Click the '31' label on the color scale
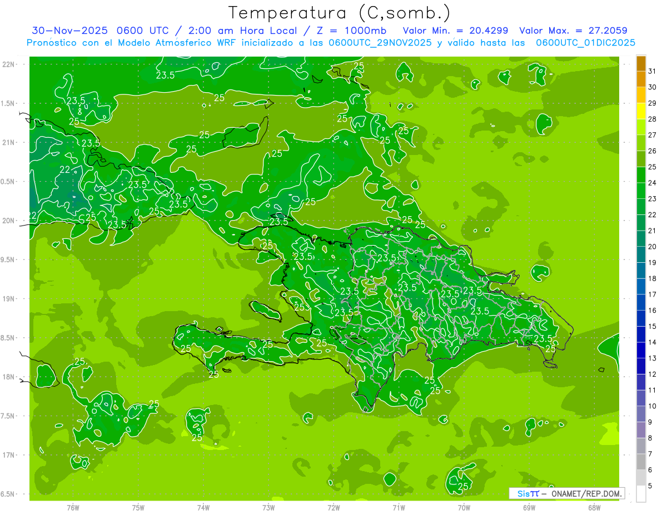667x515 pixels. [x=653, y=72]
